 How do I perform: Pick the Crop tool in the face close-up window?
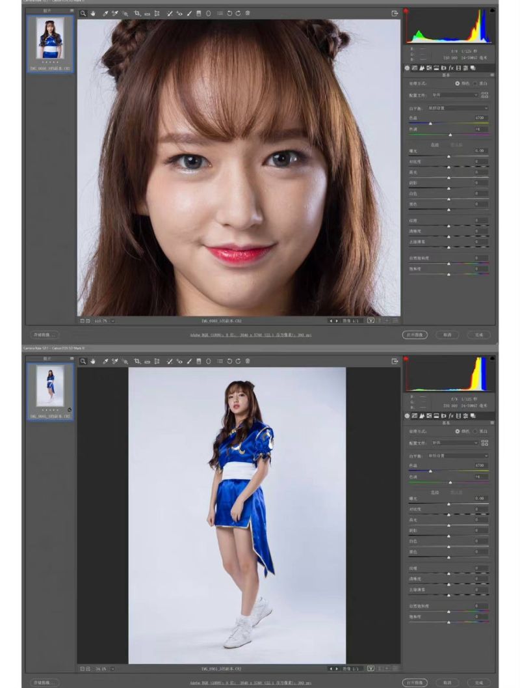point(137,13)
